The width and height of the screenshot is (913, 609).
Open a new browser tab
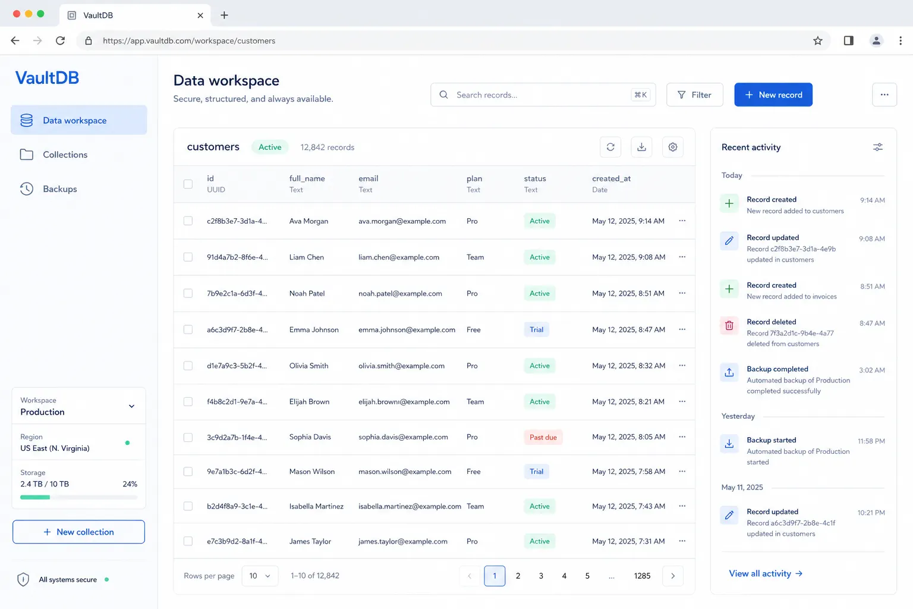pos(224,15)
